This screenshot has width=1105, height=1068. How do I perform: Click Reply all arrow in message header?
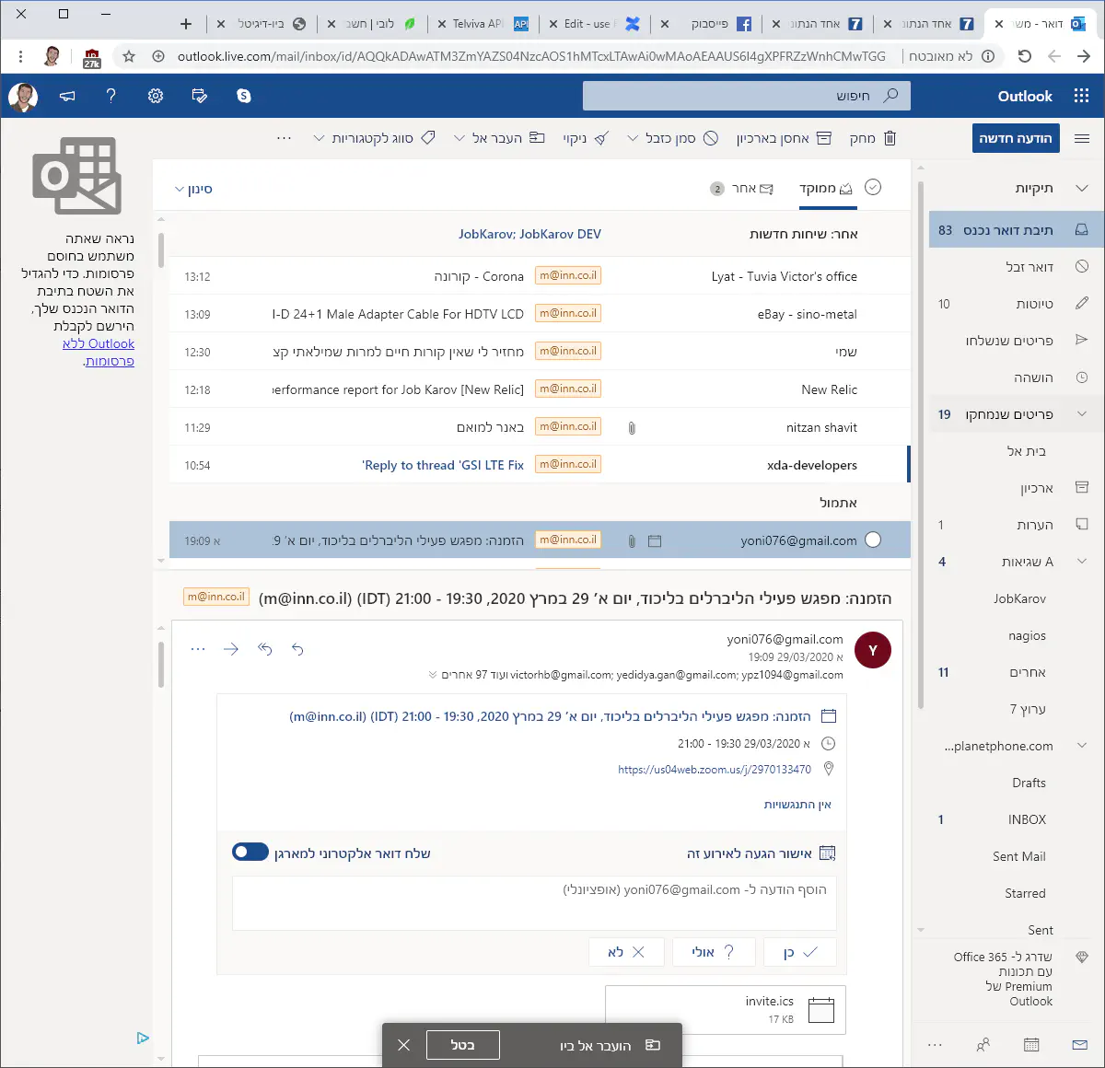click(265, 649)
